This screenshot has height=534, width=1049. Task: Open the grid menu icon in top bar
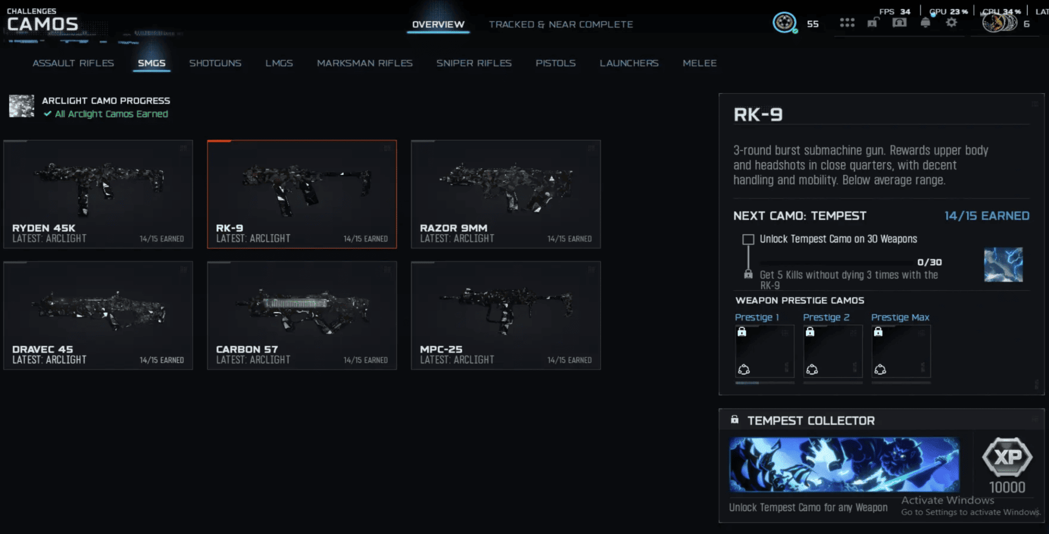[847, 22]
